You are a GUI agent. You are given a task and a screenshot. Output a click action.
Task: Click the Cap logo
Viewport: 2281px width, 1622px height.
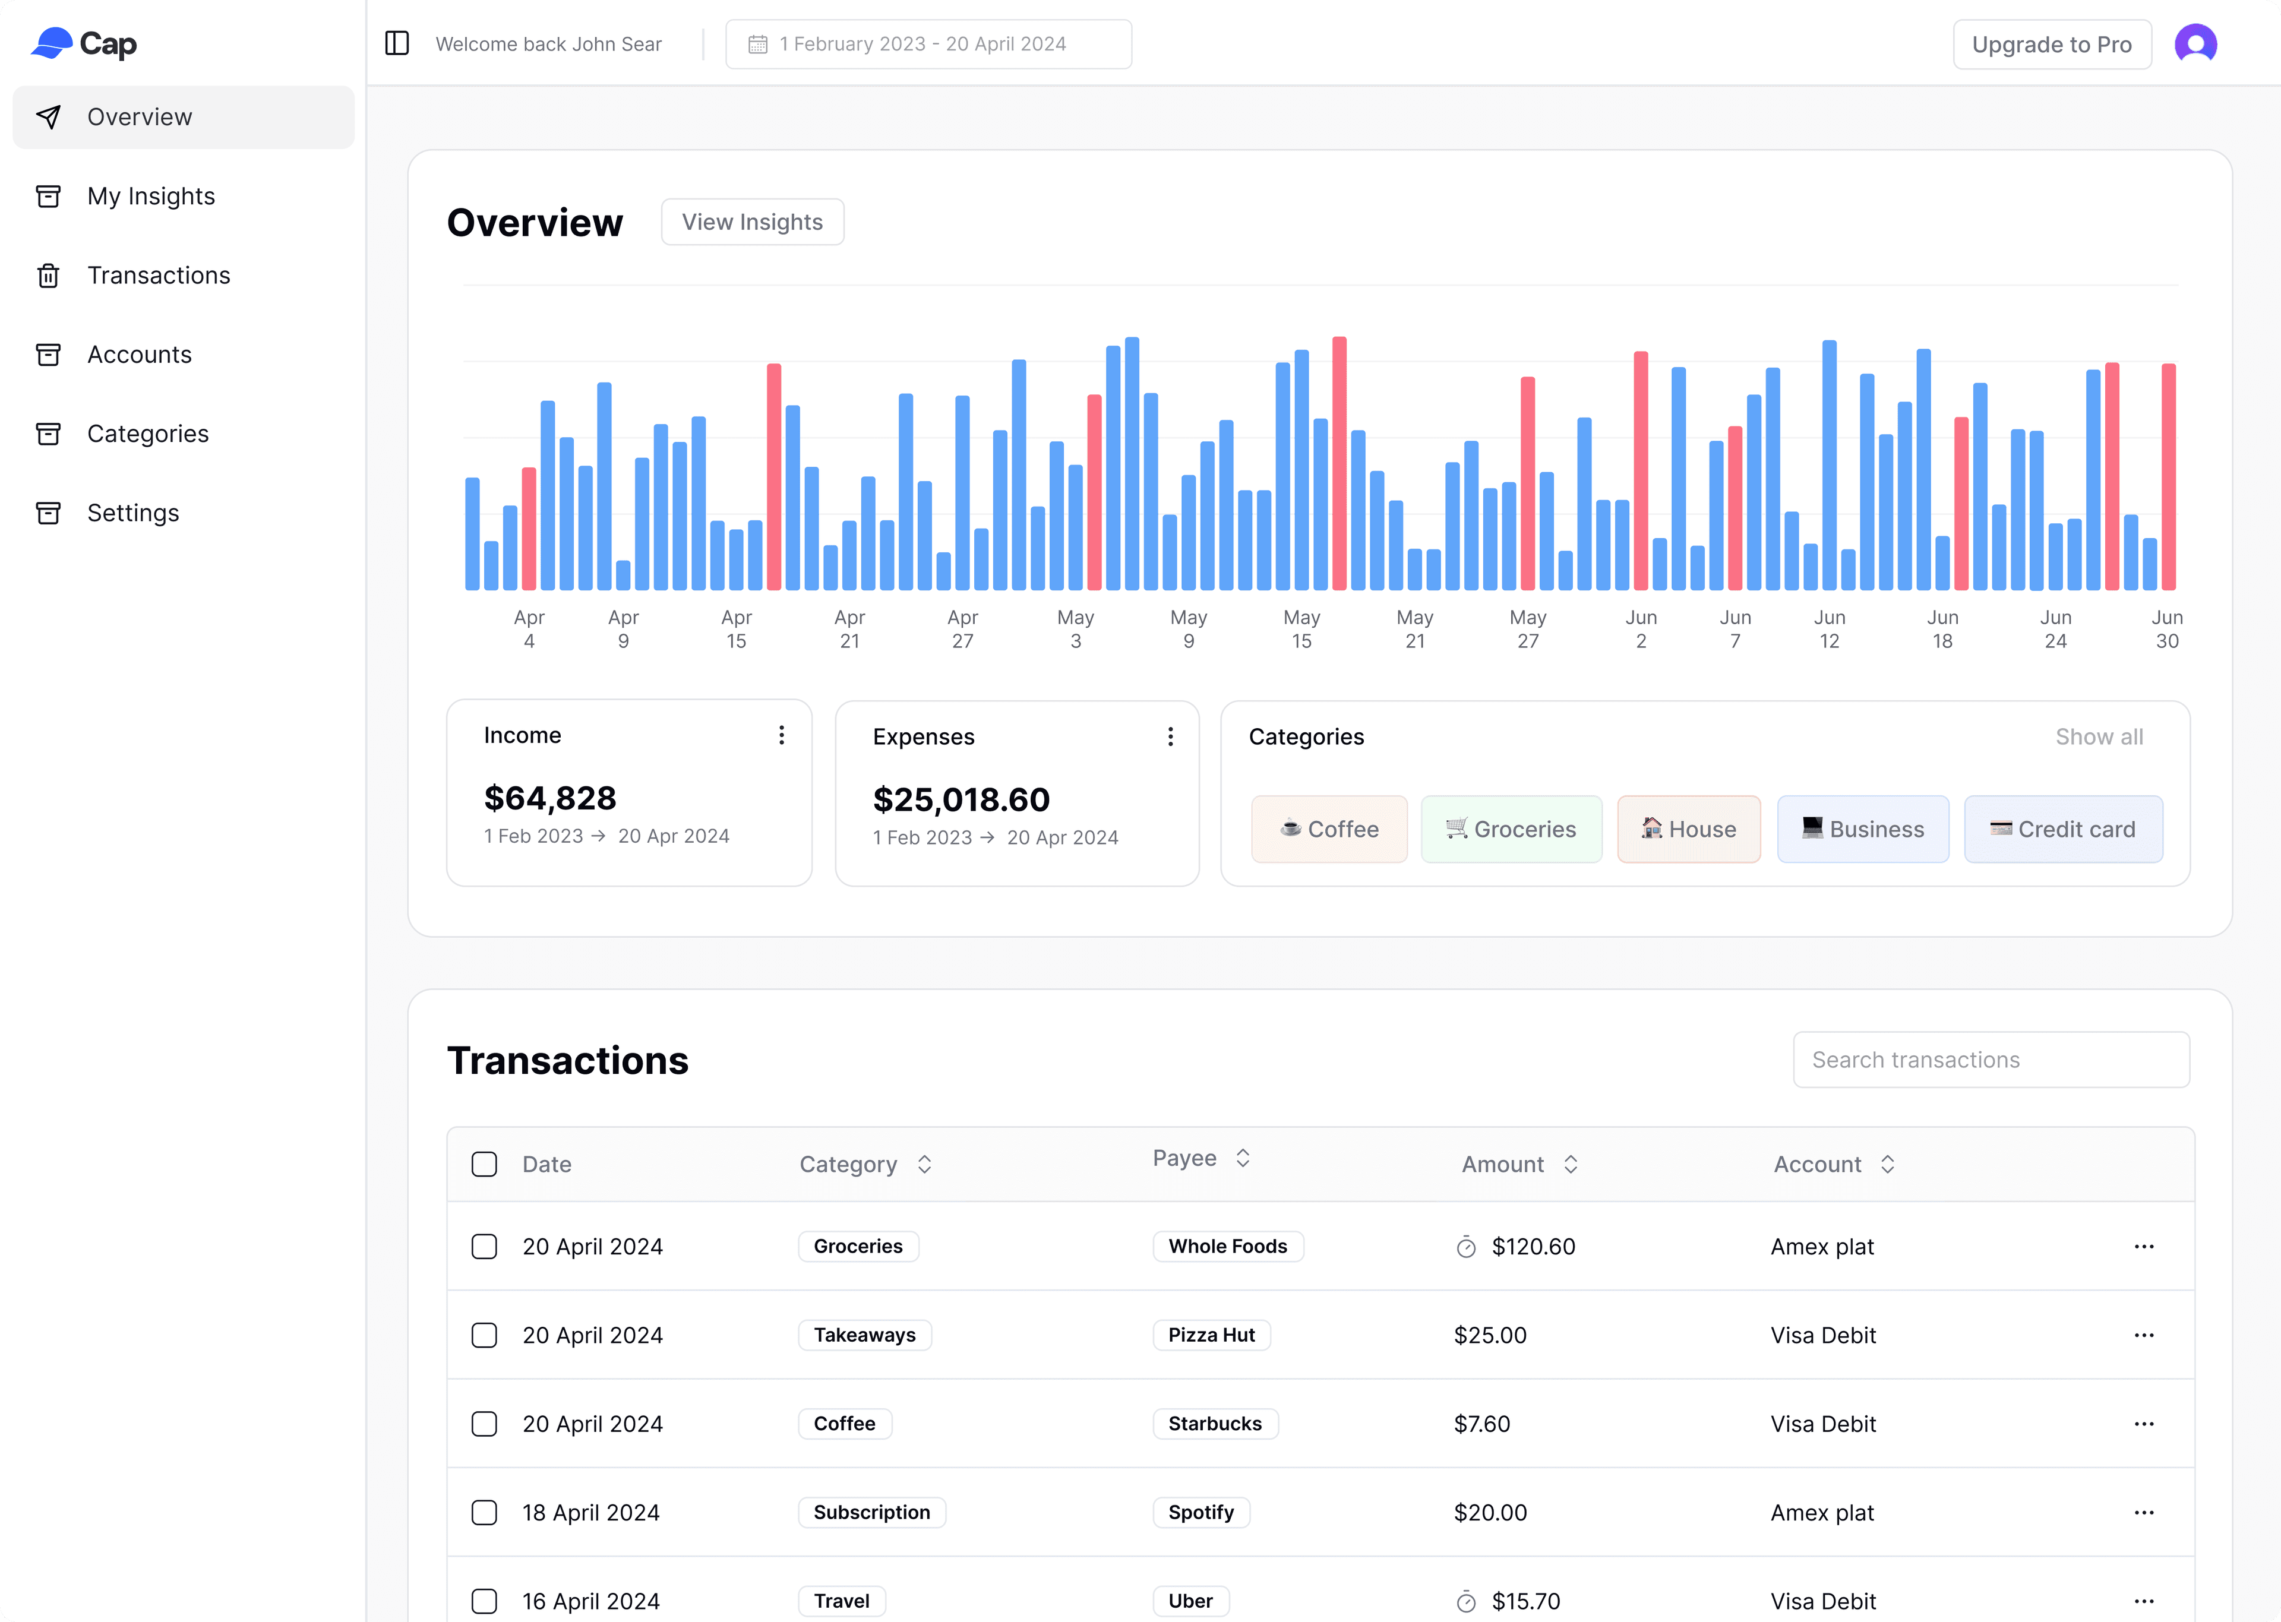click(x=84, y=44)
